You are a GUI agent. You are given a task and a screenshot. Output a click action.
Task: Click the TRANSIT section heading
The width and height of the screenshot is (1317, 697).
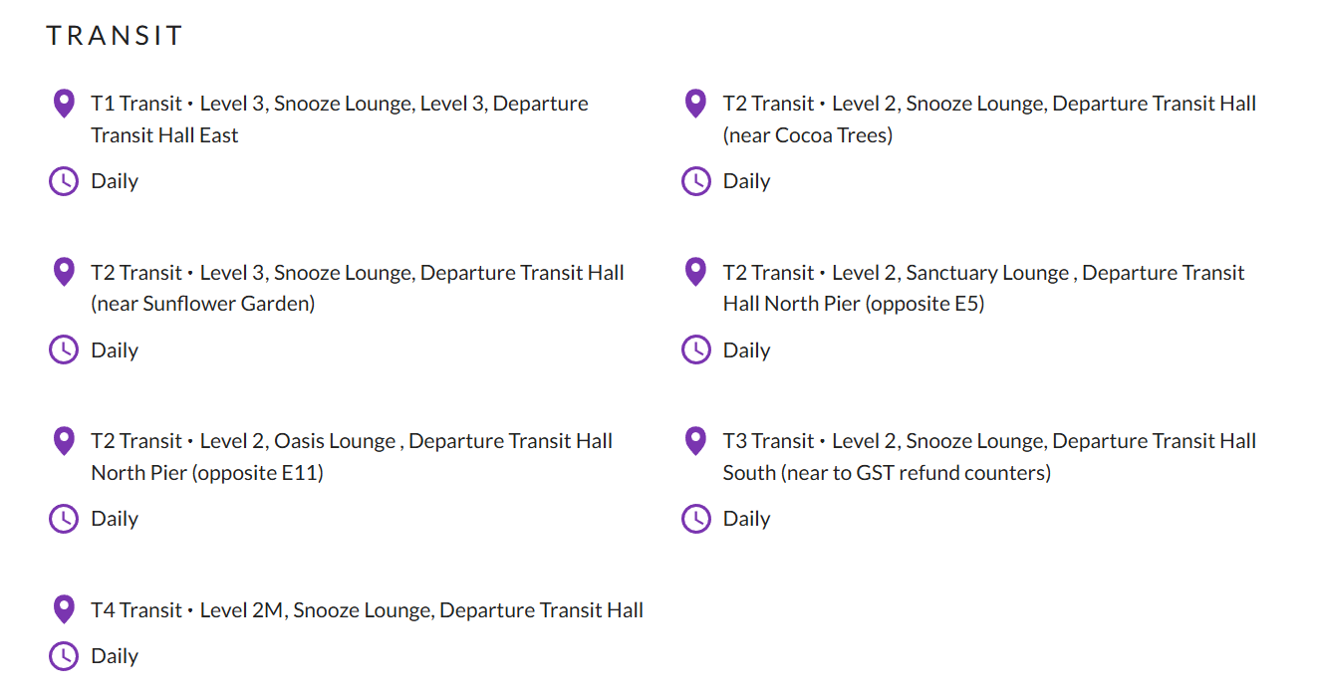pos(115,36)
